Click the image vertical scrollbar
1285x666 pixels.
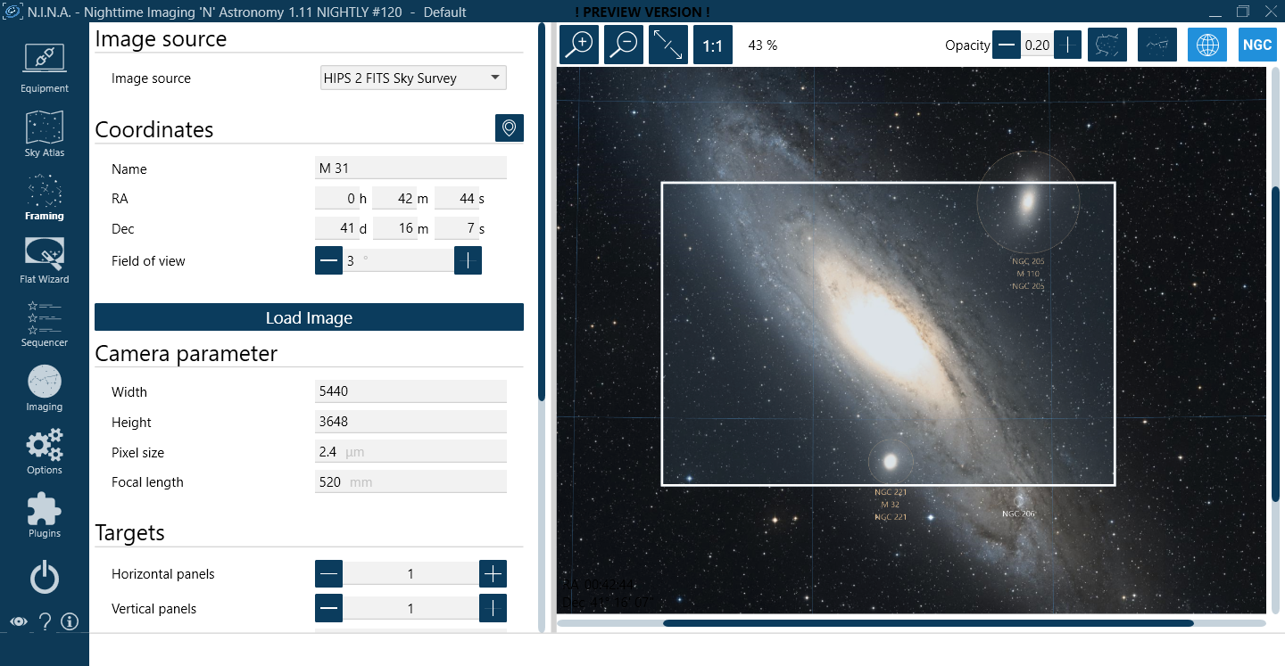click(x=1276, y=343)
